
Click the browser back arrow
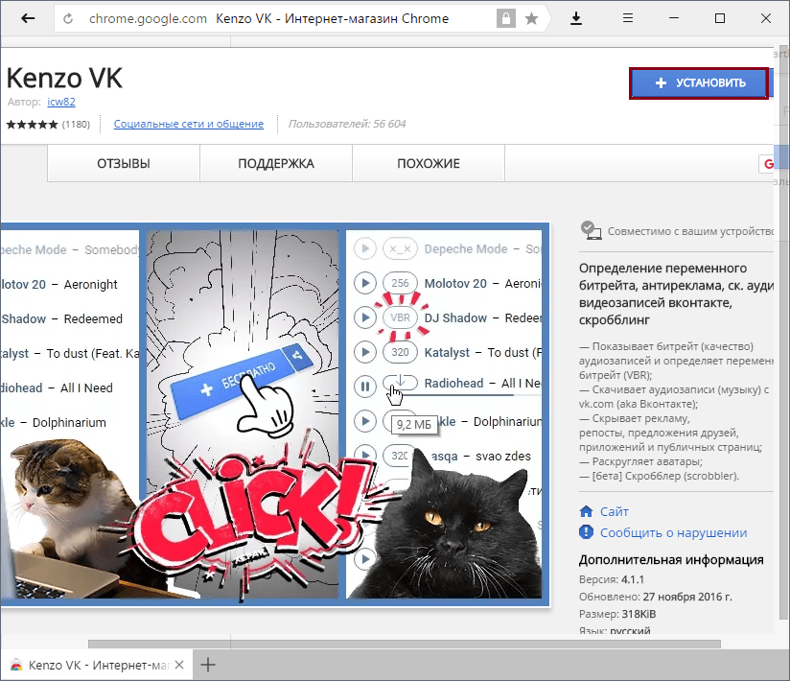(x=28, y=18)
